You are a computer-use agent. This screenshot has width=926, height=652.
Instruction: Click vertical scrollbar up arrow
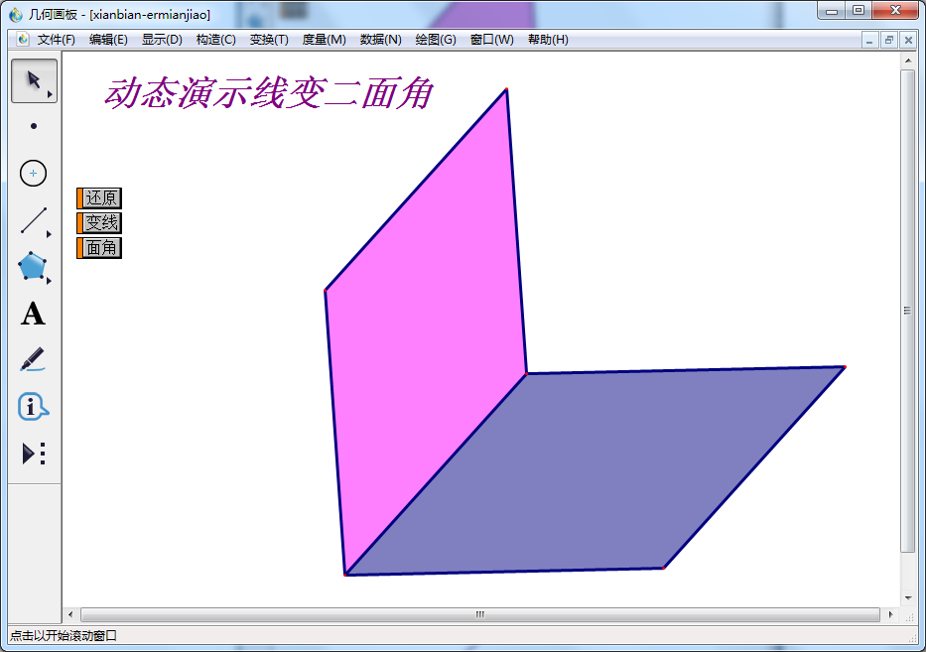908,61
